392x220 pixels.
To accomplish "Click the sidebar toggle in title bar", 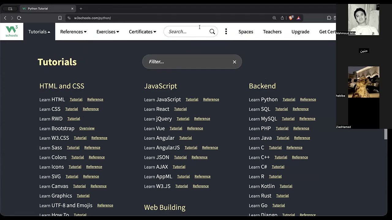I will pos(10,9).
